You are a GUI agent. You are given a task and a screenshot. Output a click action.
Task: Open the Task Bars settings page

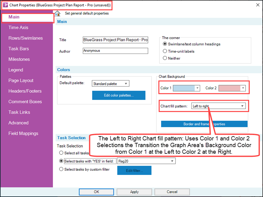(18, 49)
